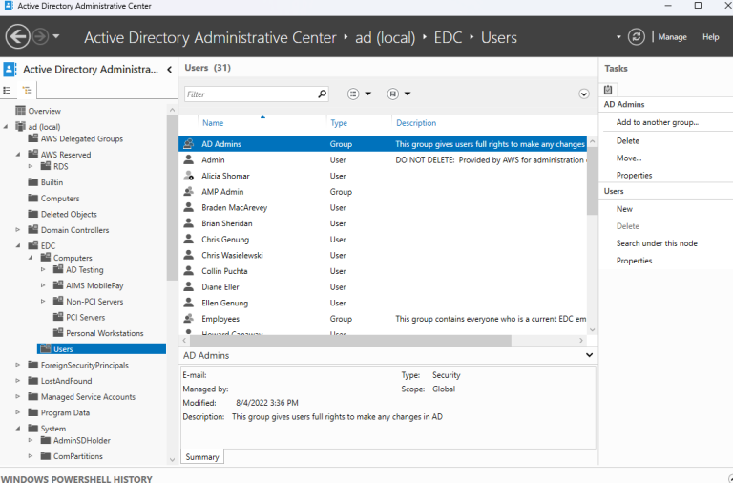Screen dimensions: 733x483
Task: Click the Tasks pane clipboard icon
Action: tap(608, 90)
